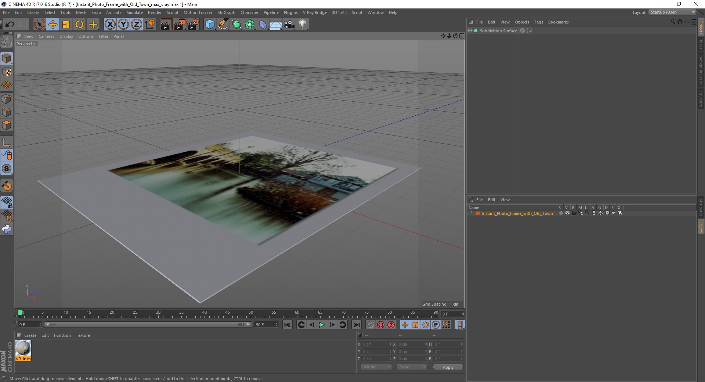Add a Floor environment object
The width and height of the screenshot is (705, 382).
coord(276,25)
